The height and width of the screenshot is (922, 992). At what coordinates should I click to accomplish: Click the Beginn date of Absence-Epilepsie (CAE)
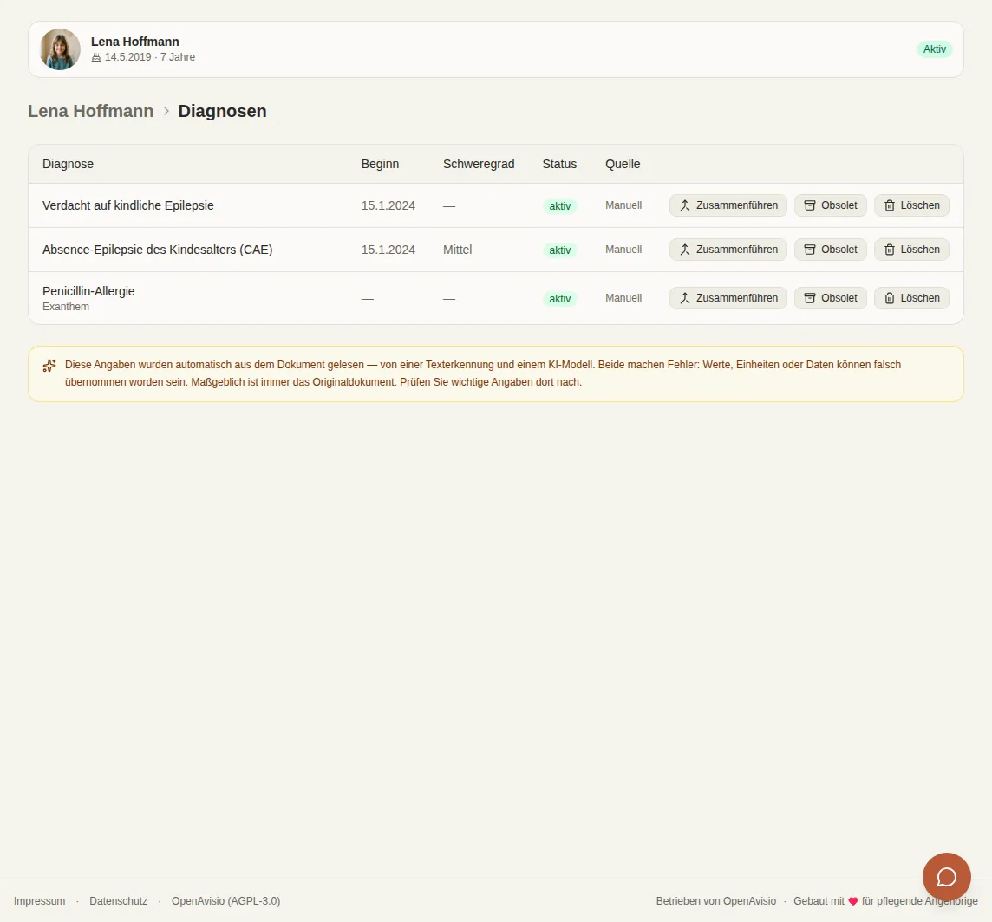point(388,250)
